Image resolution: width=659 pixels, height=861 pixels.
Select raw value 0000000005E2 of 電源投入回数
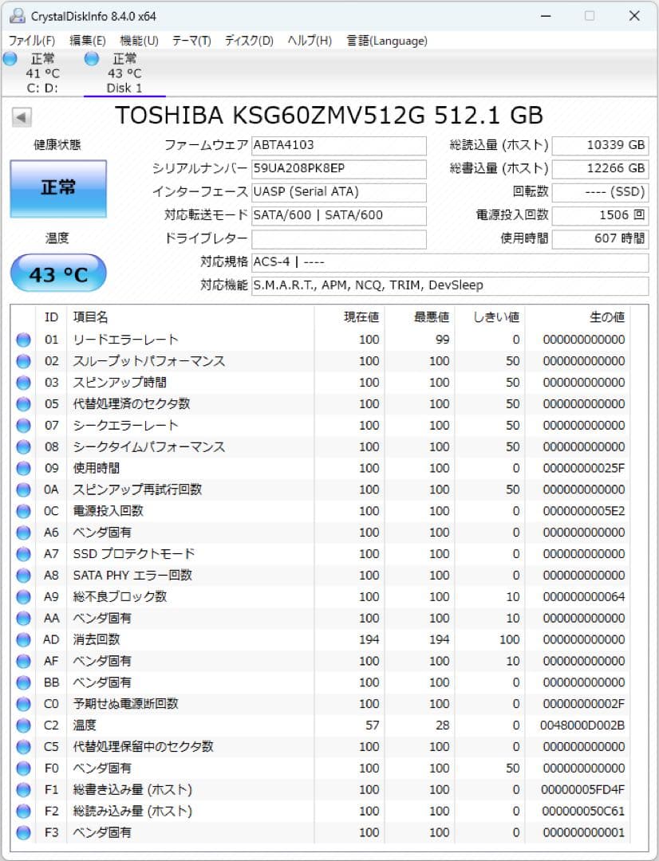(584, 511)
